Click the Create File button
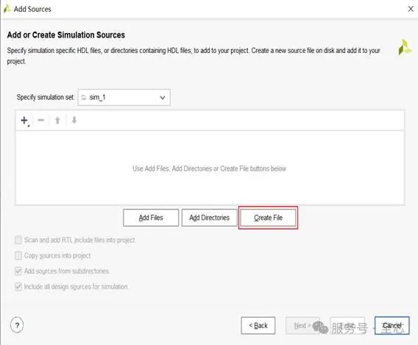This screenshot has width=418, height=345. pyautogui.click(x=268, y=218)
